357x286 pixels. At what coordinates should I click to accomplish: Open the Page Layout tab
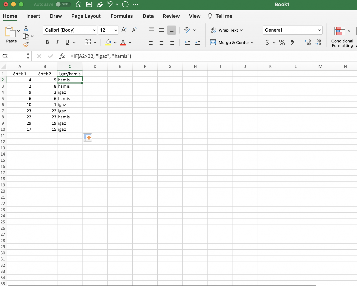pos(86,16)
